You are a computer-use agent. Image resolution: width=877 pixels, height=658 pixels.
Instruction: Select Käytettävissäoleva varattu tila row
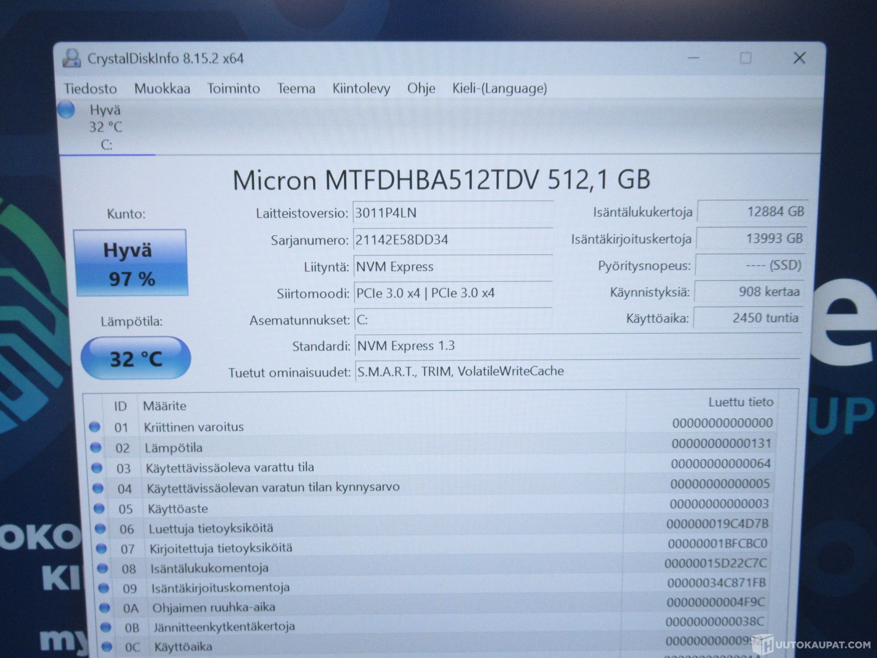pos(433,466)
